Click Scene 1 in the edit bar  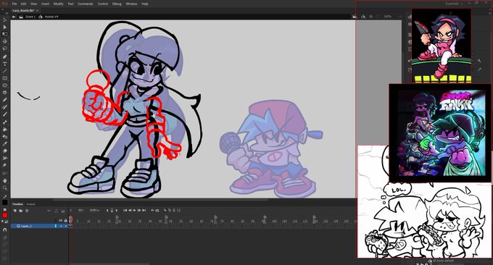coord(30,17)
